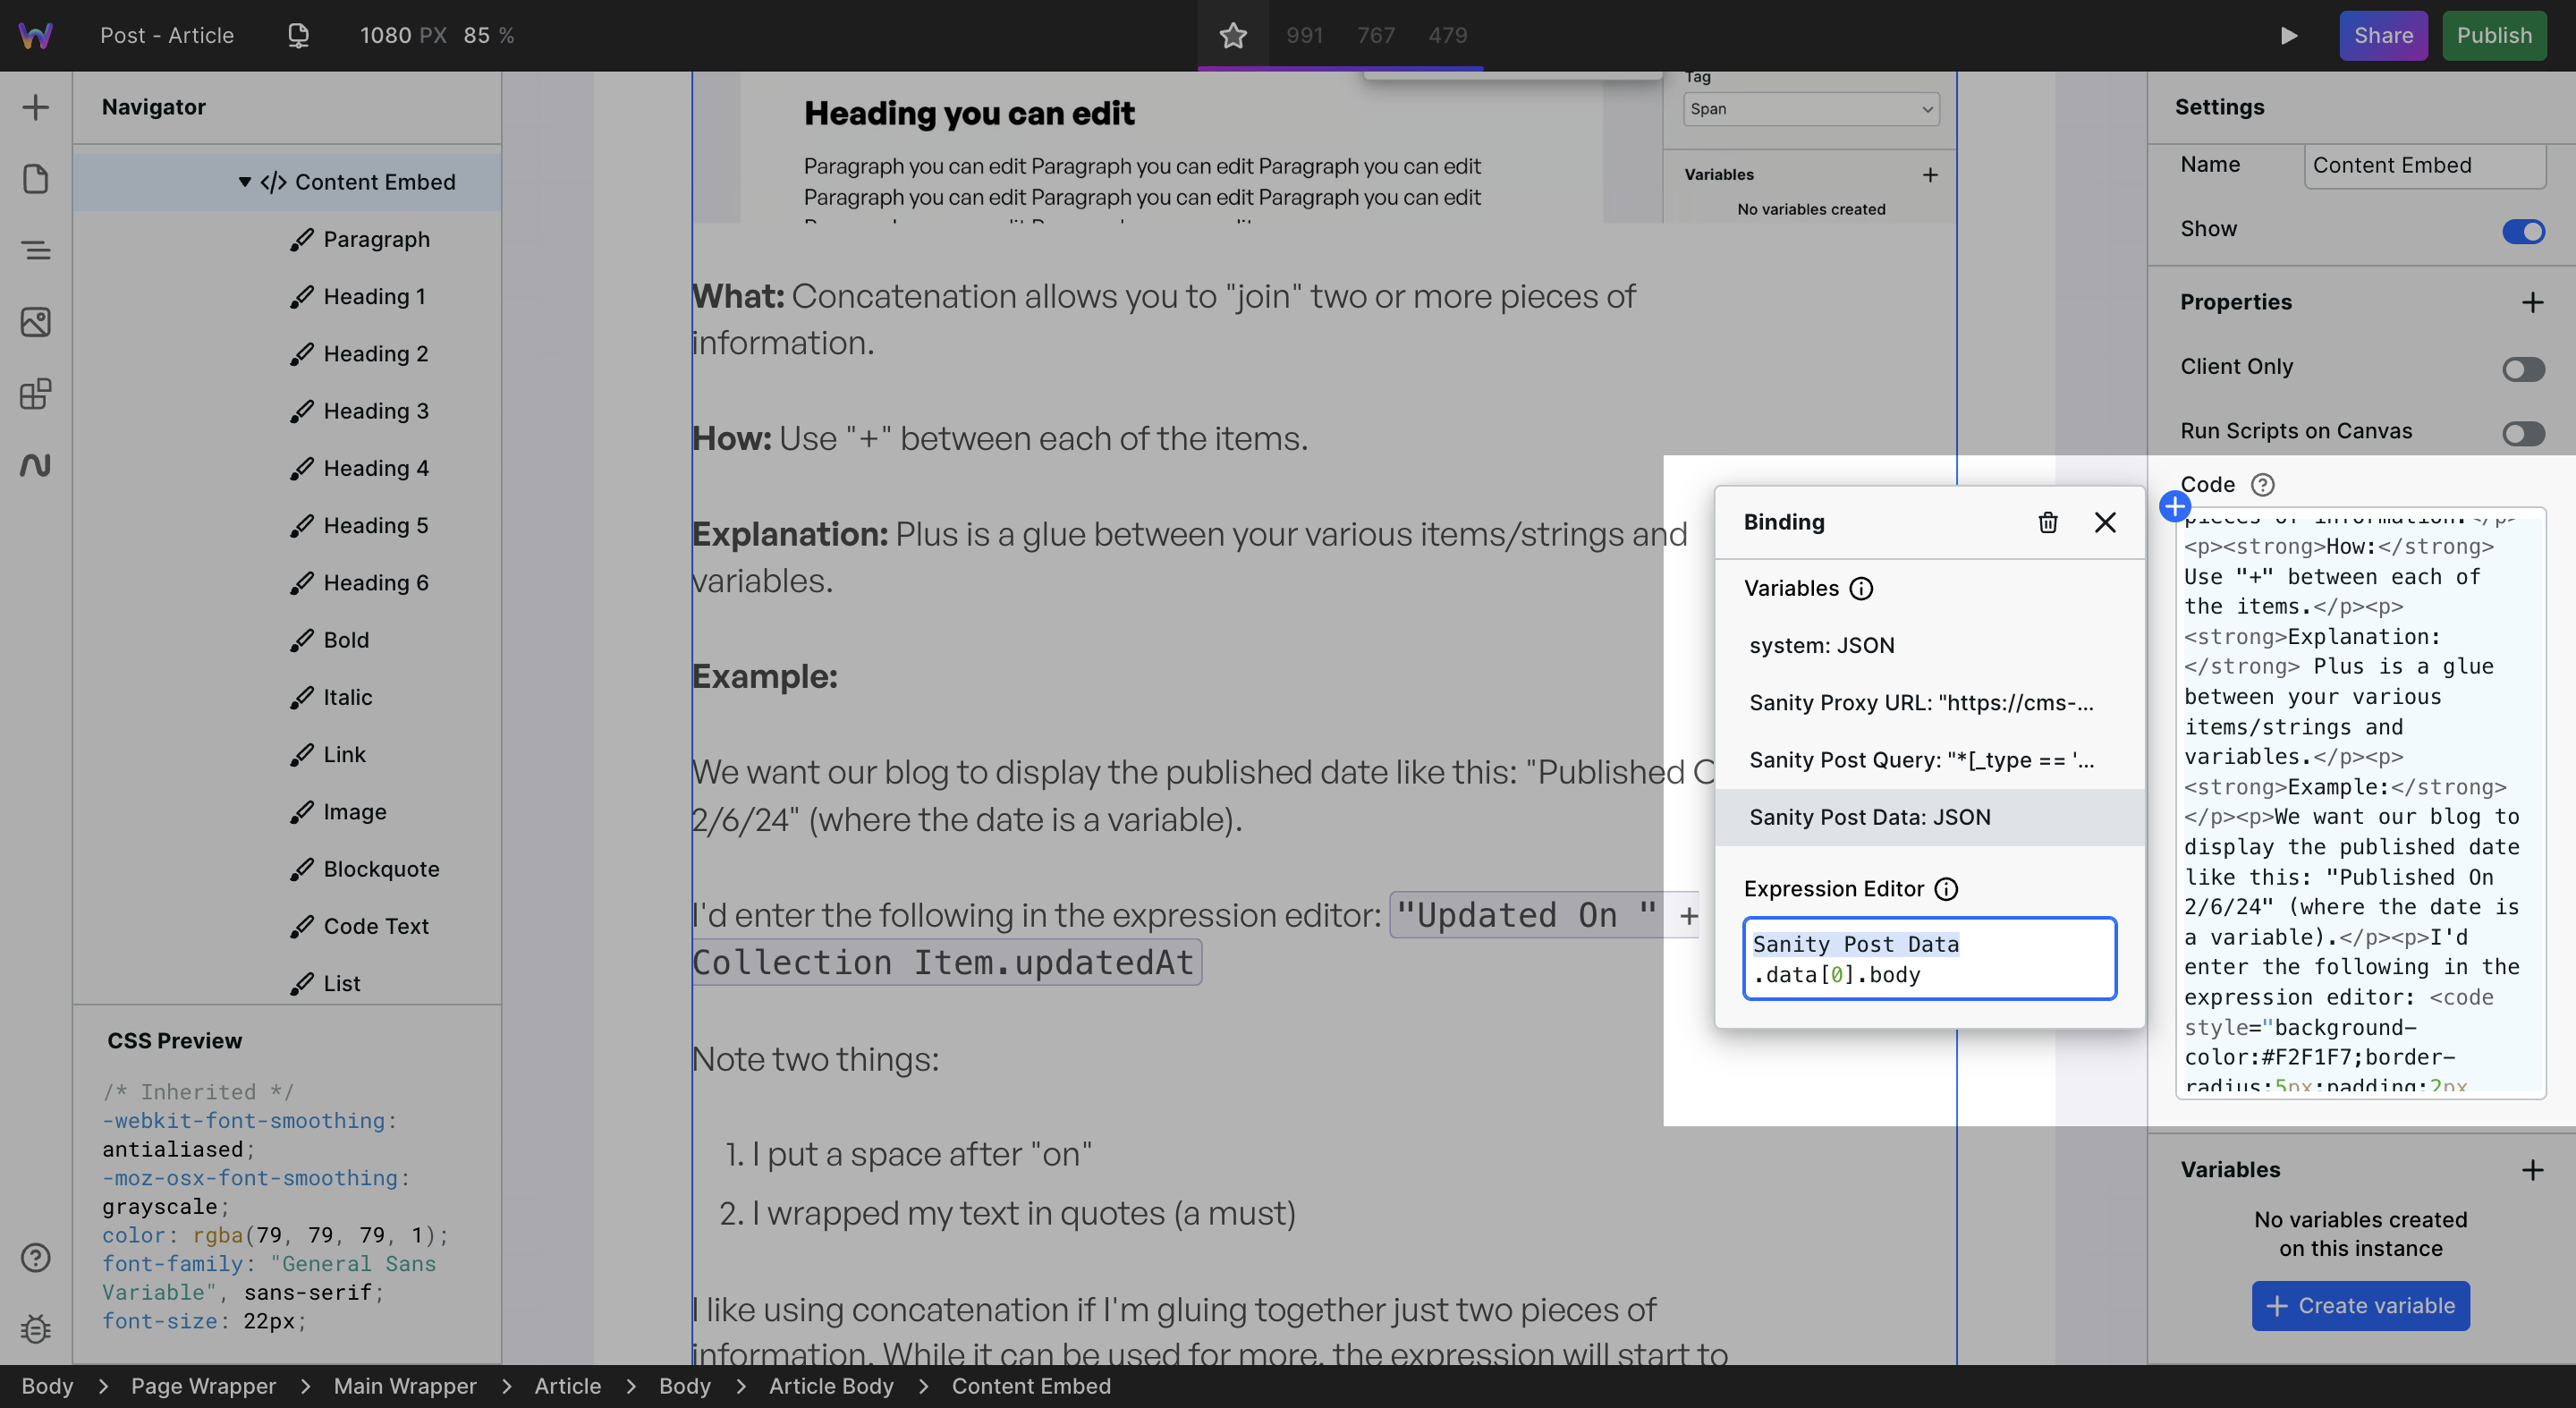Click Main Wrapper in breadcrumb
Viewport: 2576px width, 1408px height.
[405, 1387]
